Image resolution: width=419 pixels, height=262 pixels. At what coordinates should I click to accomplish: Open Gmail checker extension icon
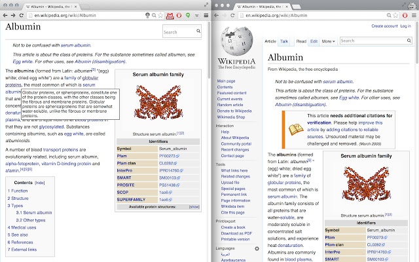click(170, 16)
